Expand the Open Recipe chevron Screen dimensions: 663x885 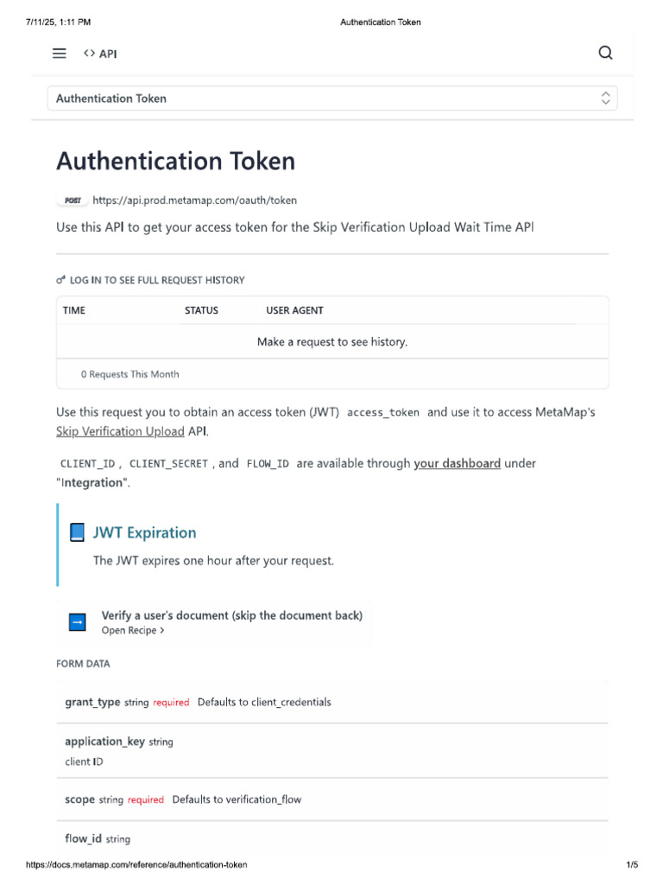162,631
